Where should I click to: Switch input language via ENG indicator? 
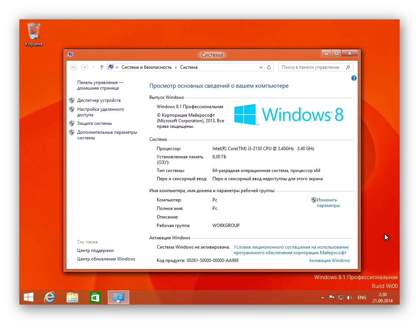coord(362,298)
